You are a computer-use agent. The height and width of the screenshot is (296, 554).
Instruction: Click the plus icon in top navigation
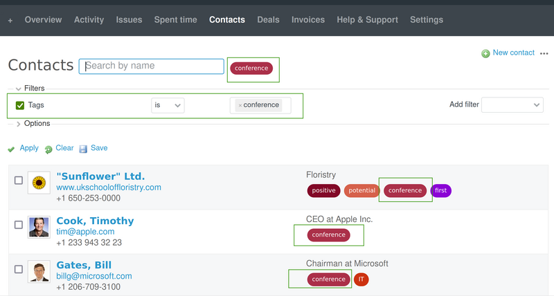click(x=10, y=20)
